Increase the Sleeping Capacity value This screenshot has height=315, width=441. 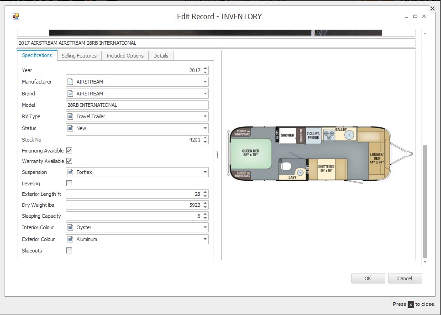tap(205, 214)
